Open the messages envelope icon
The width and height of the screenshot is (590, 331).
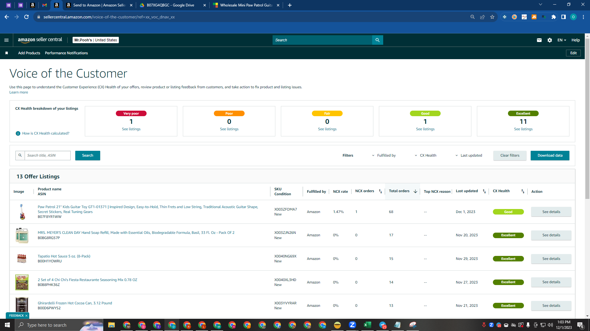[539, 40]
